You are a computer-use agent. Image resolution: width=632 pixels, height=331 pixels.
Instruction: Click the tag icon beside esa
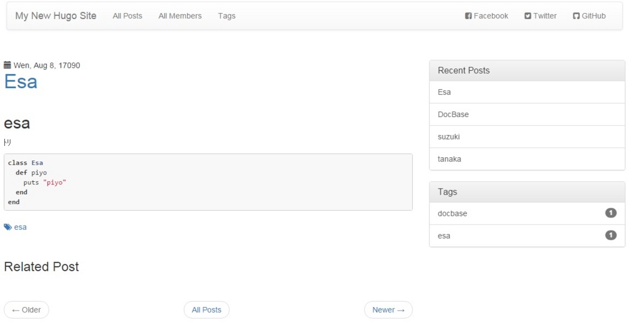pyautogui.click(x=7, y=227)
